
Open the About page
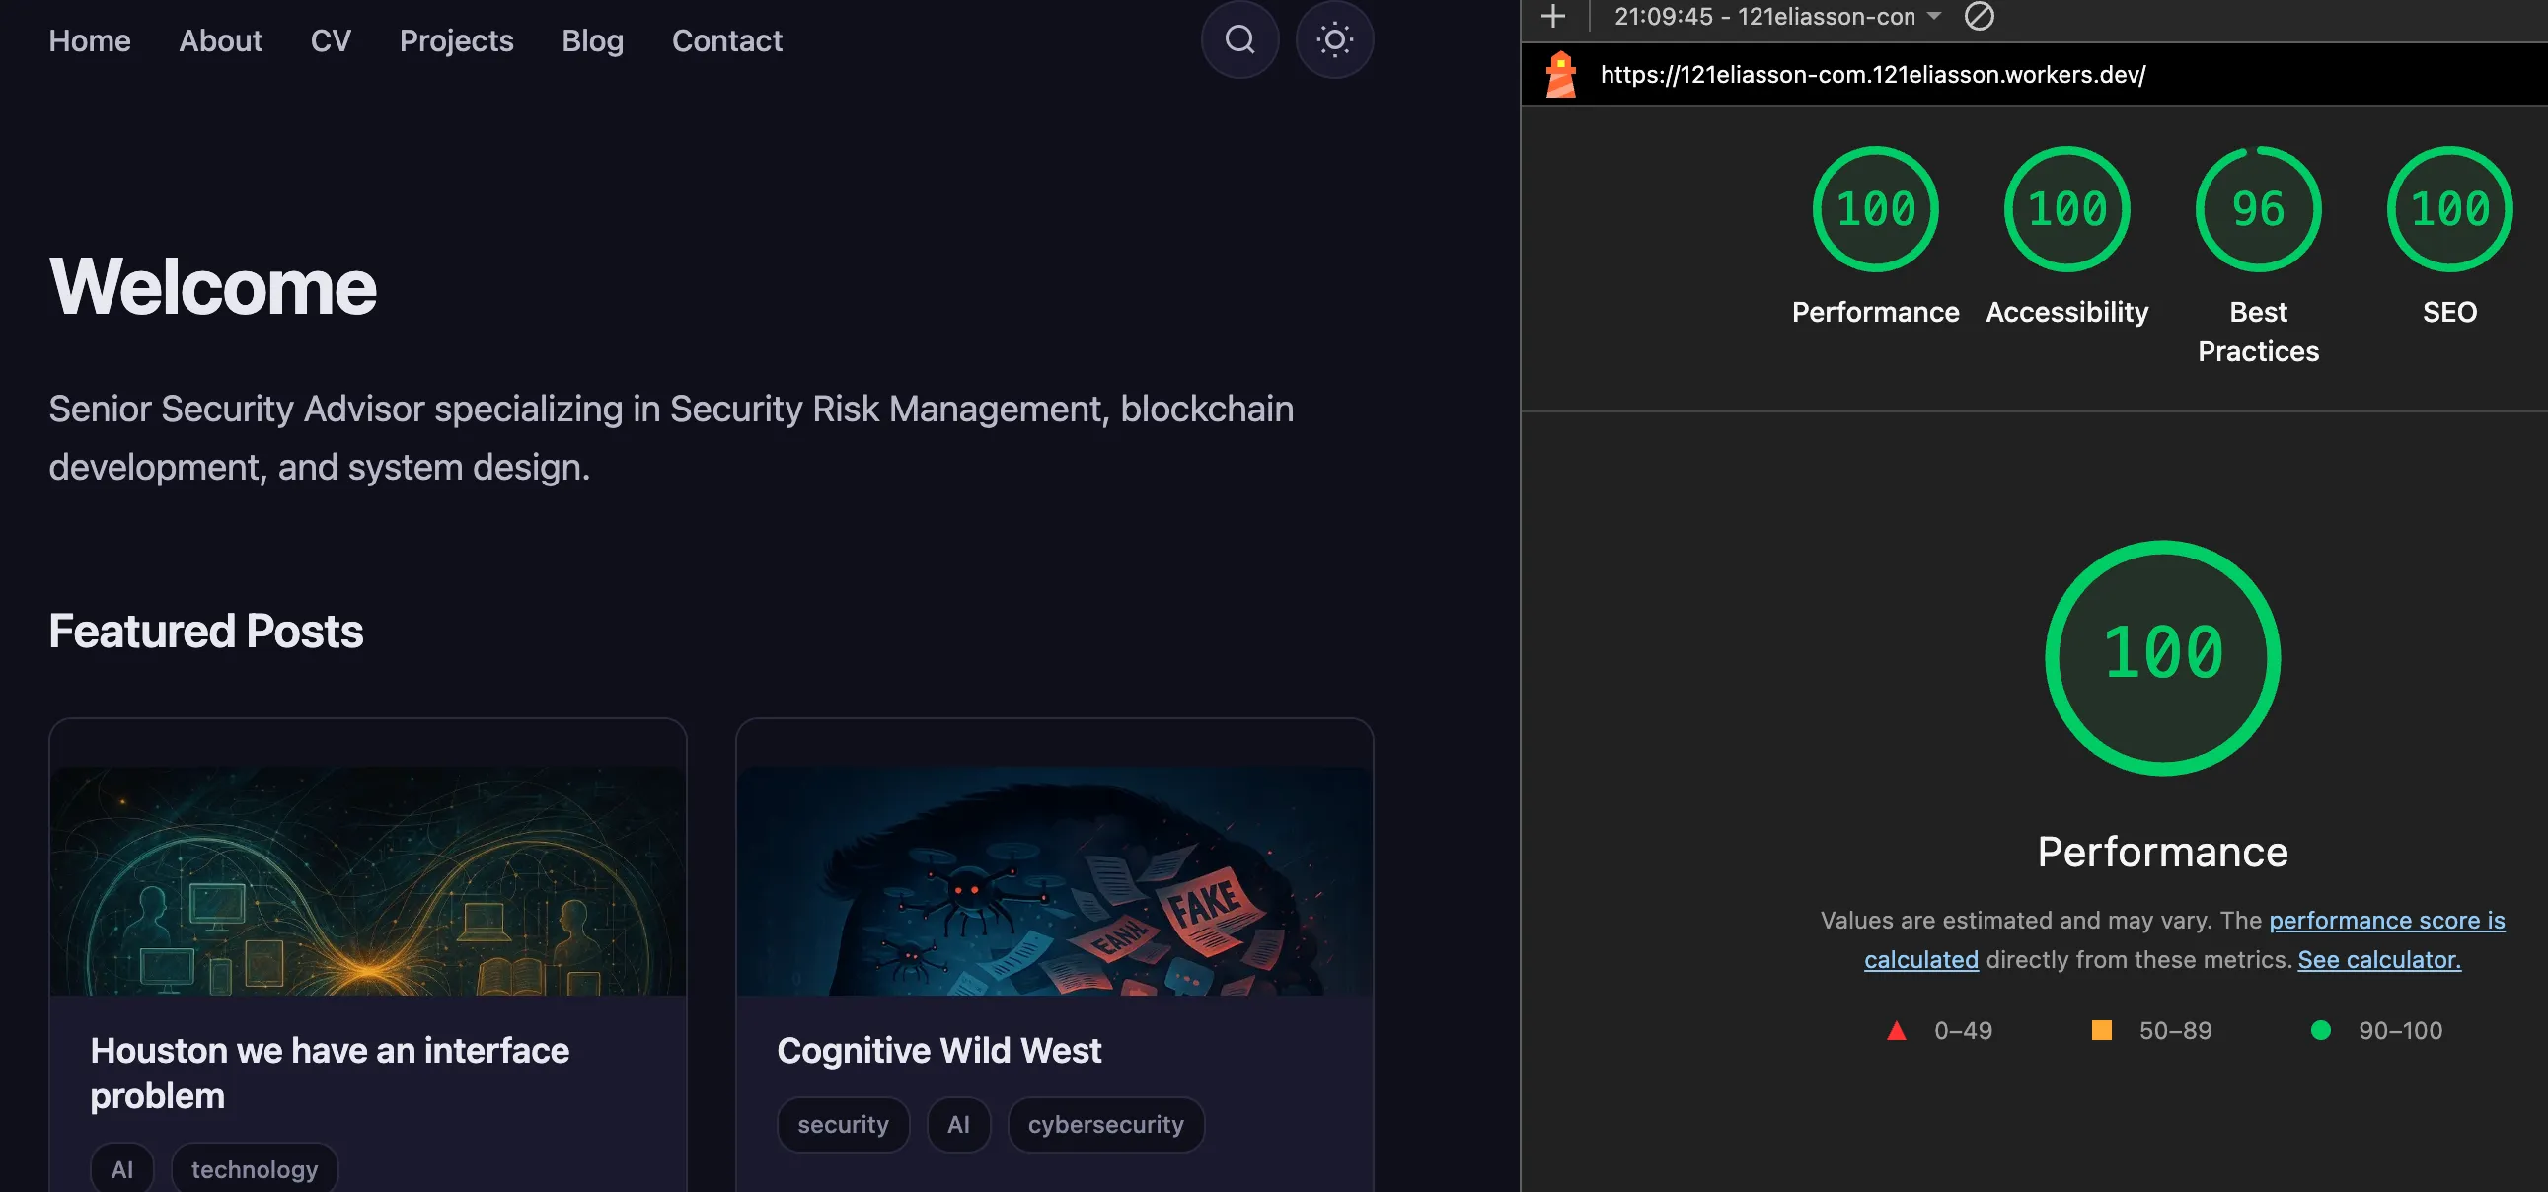[x=221, y=40]
